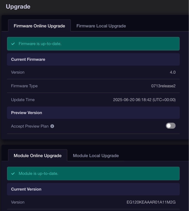The image size is (189, 211).
Task: Click the Upgrade page title
Action: click(18, 7)
